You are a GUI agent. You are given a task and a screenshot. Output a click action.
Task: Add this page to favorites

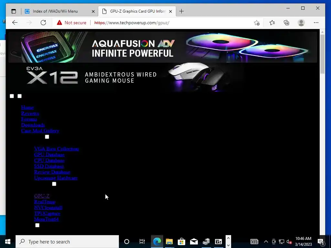click(257, 23)
